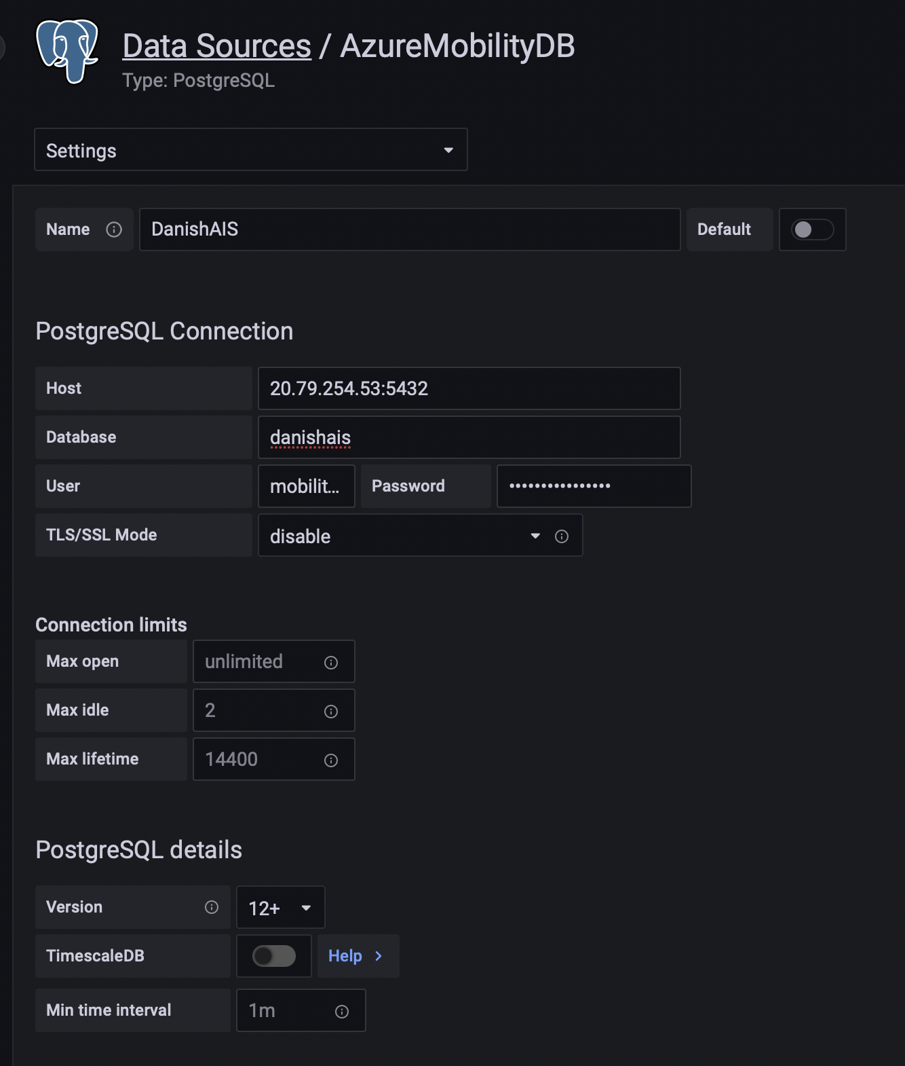Click the info icon in Min time interval
This screenshot has width=905, height=1066.
pyautogui.click(x=342, y=1011)
